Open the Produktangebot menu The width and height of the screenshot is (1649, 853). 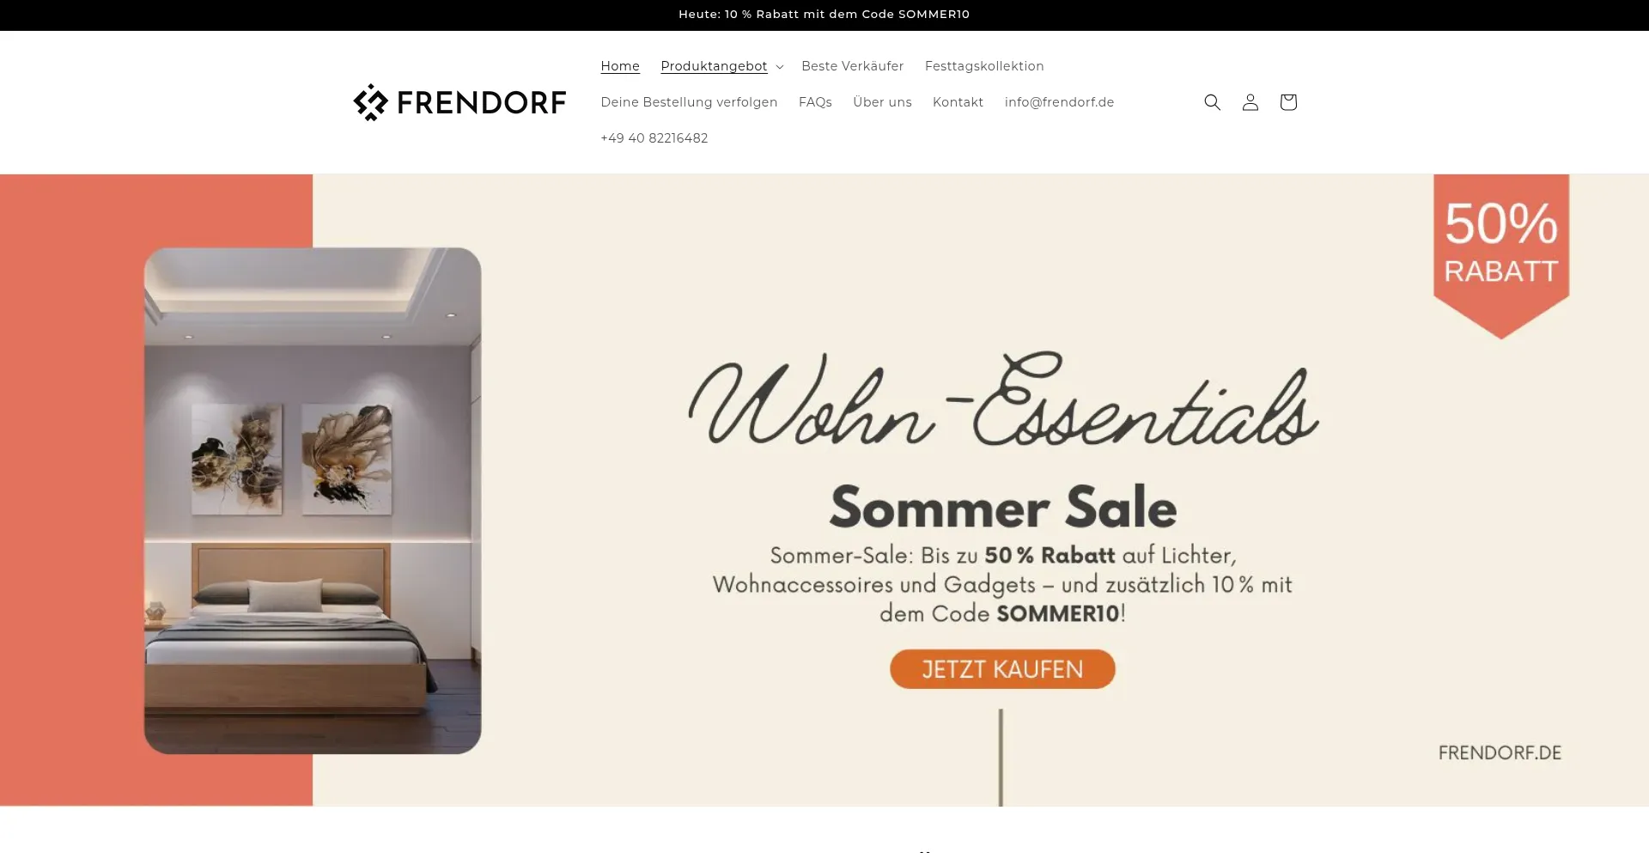714,66
